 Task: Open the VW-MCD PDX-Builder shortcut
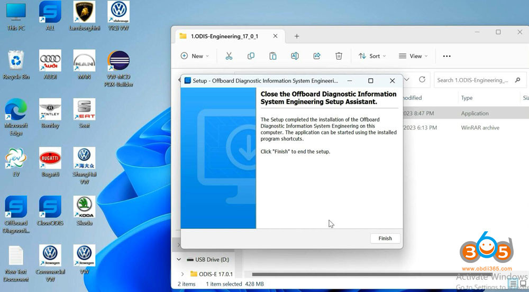coord(118,62)
